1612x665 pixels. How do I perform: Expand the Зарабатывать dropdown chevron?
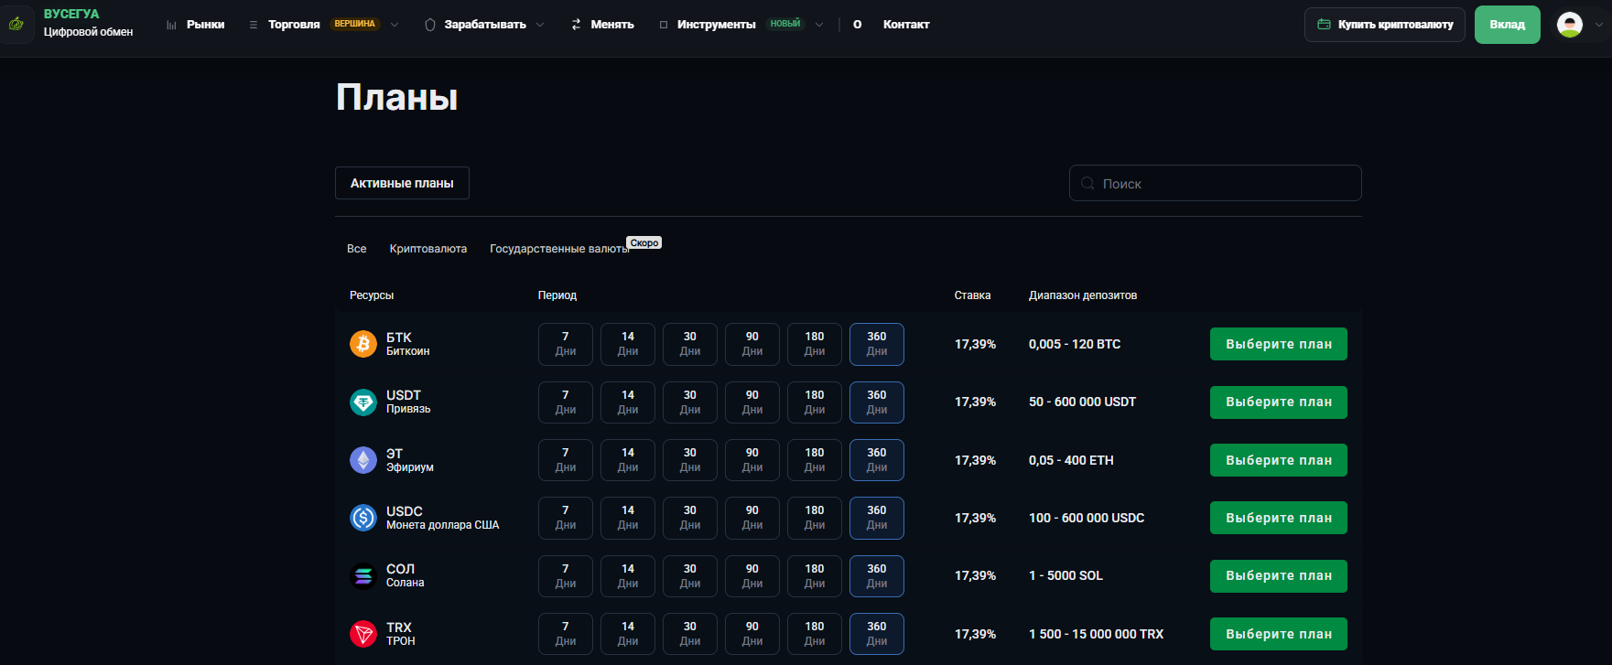(x=540, y=25)
